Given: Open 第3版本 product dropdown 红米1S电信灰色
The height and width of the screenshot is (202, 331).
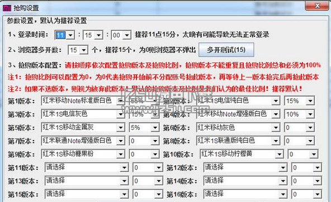Looking at the screenshot, I should click(83, 114).
